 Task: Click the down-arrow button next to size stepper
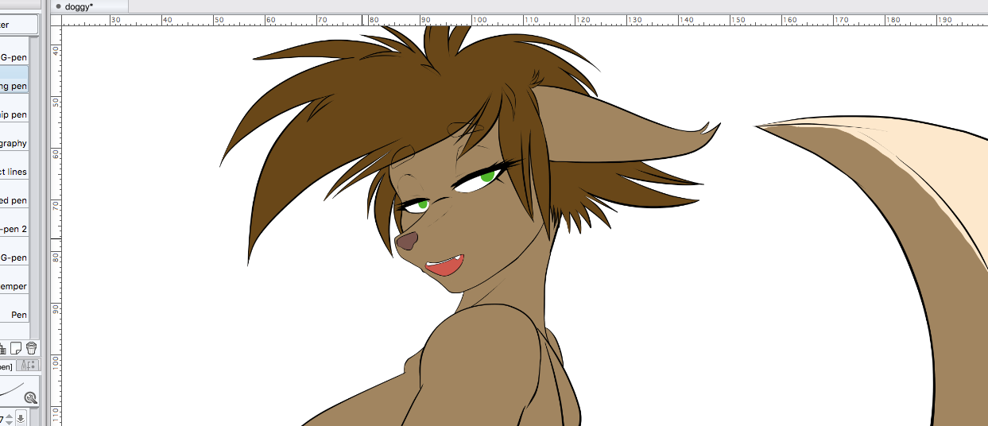[x=21, y=418]
